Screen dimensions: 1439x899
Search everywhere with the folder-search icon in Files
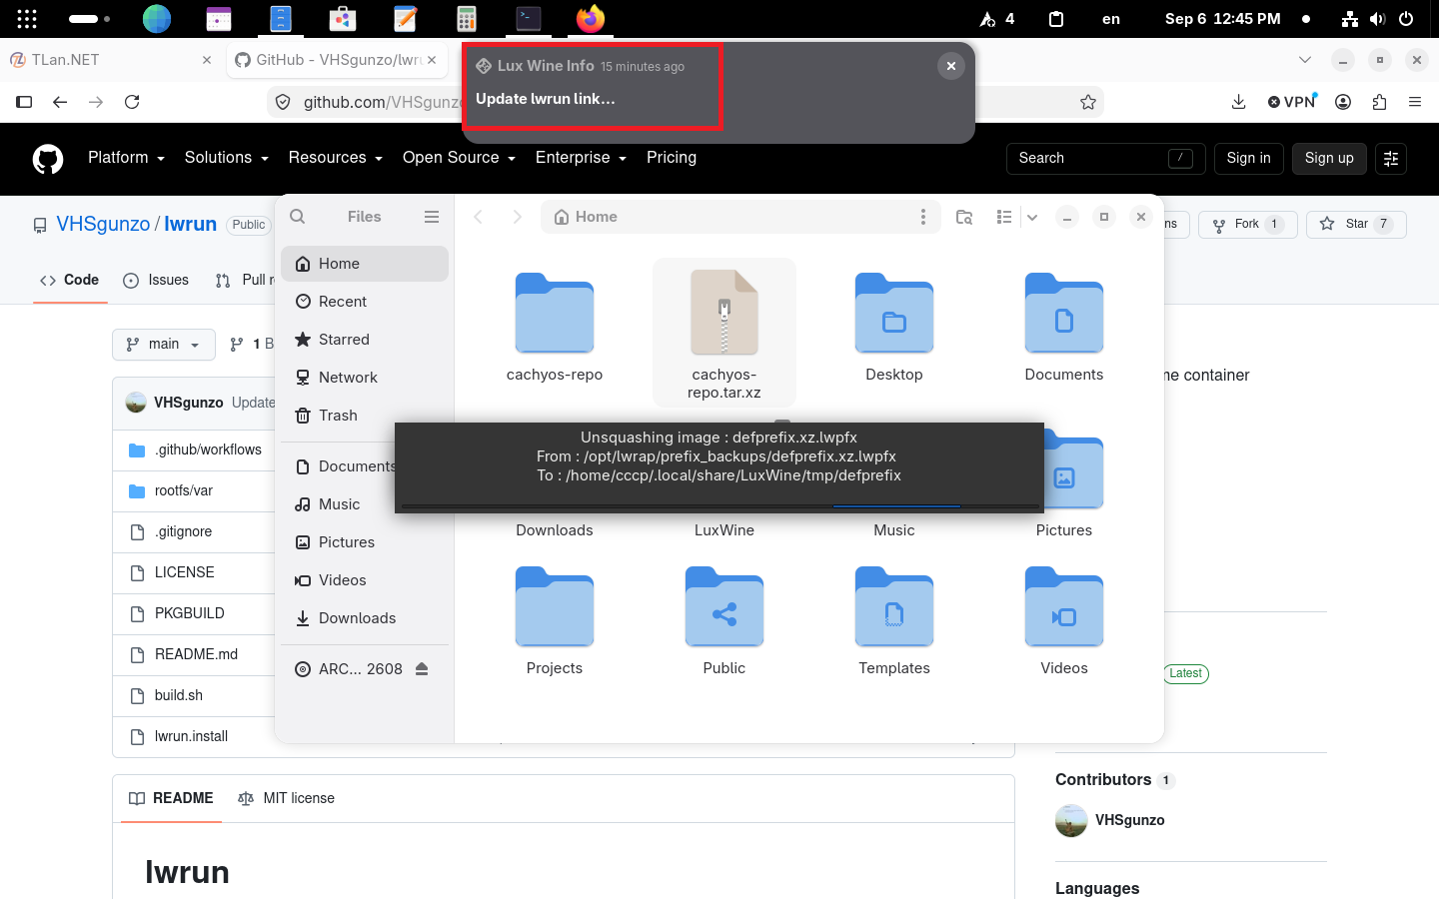tap(964, 217)
